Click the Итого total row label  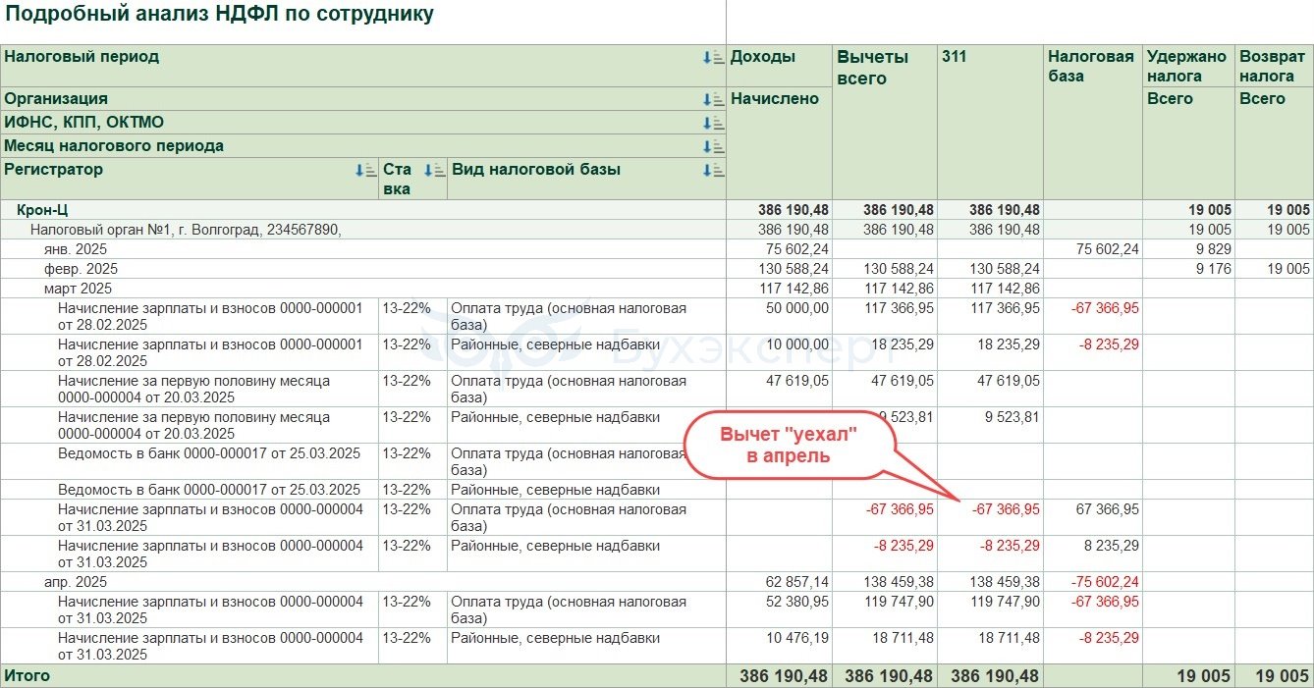(27, 676)
